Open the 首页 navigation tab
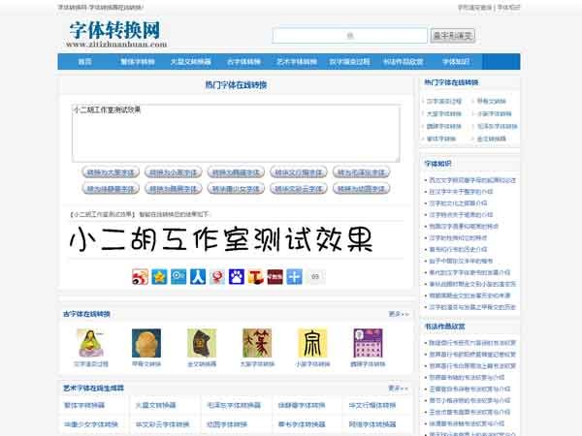582x436 pixels. coord(85,61)
